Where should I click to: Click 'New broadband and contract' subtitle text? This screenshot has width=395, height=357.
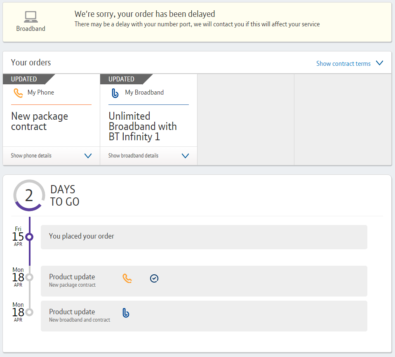80,320
